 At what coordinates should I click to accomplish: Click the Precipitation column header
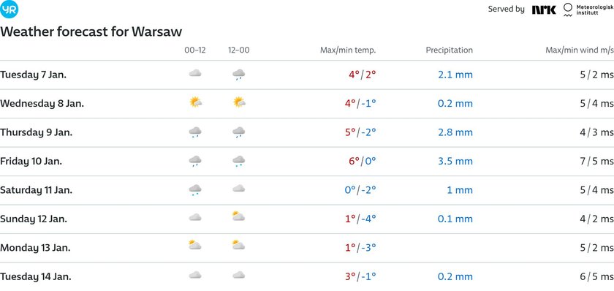(x=449, y=50)
